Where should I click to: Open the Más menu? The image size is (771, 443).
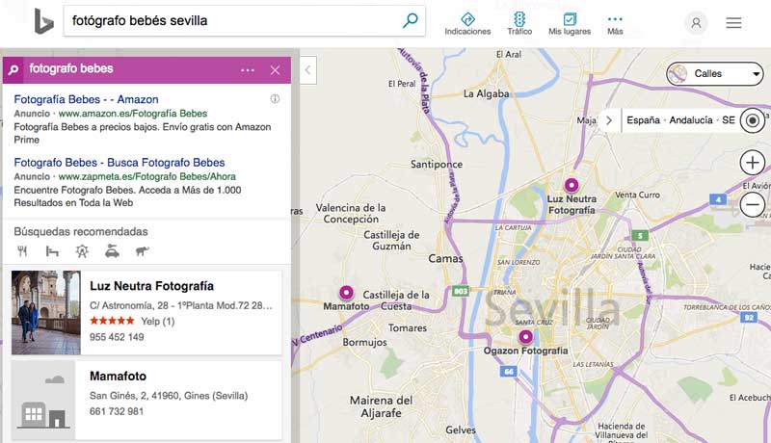(615, 24)
